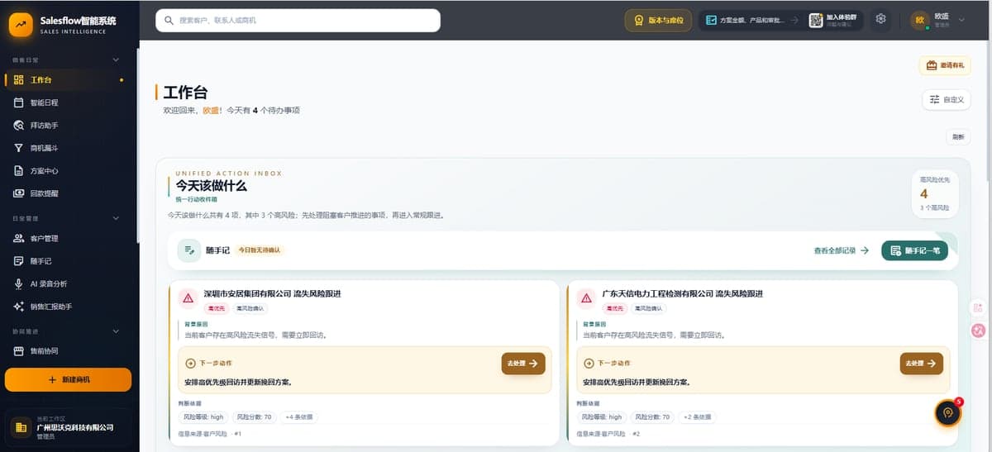Screen dimensions: 992x452
Task: Go to 拜访助手 in sidebar
Action: click(68, 126)
